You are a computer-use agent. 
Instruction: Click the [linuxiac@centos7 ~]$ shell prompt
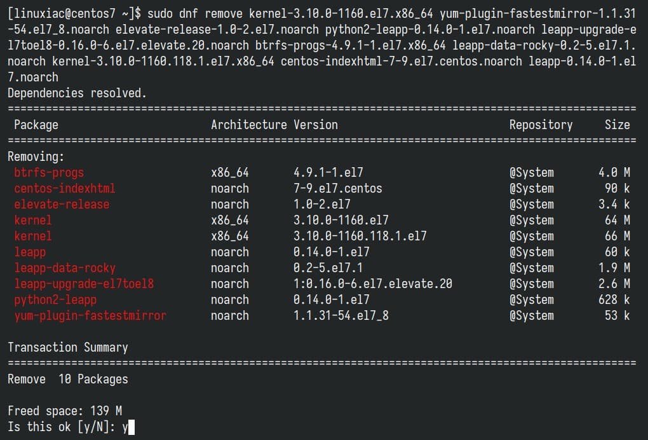point(74,13)
